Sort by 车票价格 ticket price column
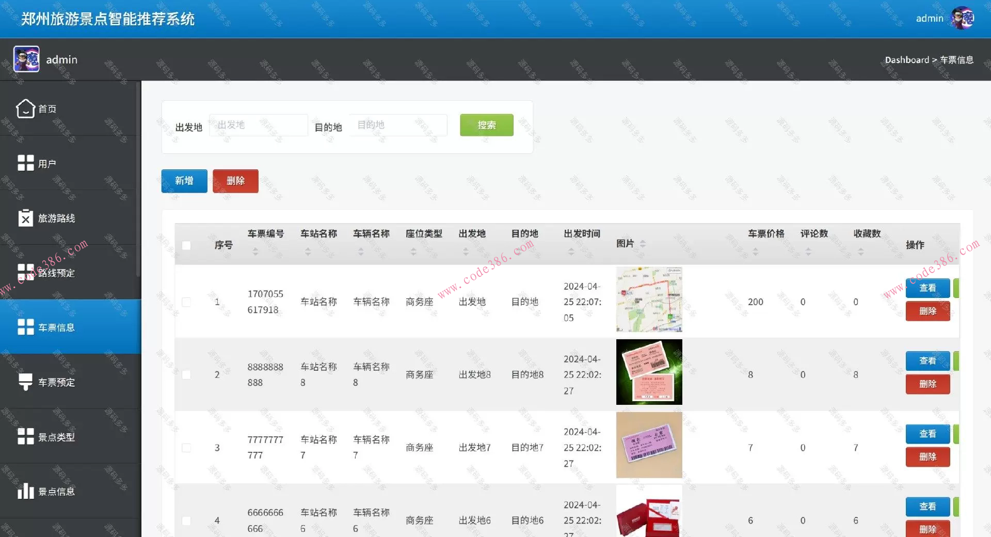 tap(756, 251)
